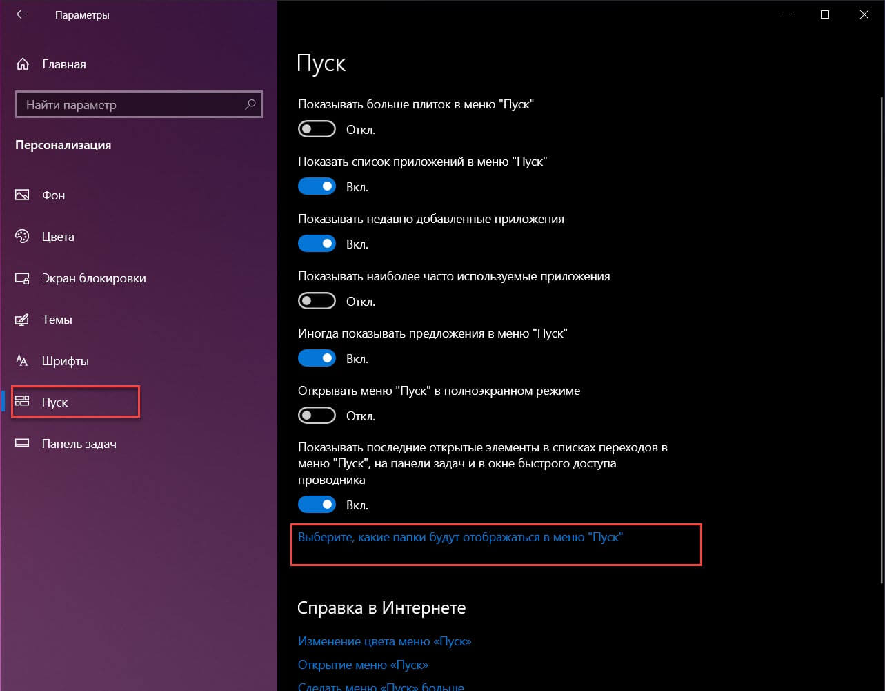Open 'Изменение цвета меню «Пуск»' help link
This screenshot has width=885, height=691.
point(384,641)
